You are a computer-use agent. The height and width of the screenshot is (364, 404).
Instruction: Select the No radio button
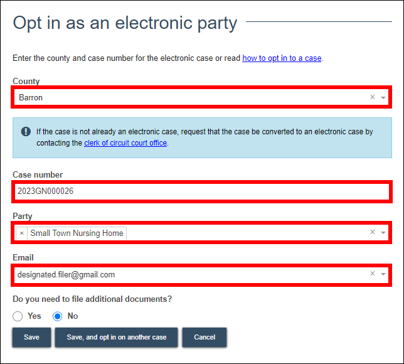[x=58, y=316]
